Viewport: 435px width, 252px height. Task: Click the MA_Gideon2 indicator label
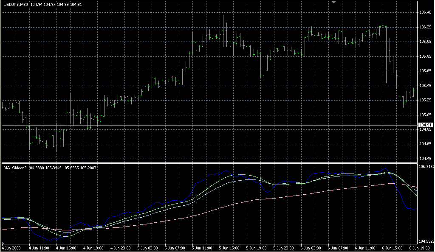15,167
